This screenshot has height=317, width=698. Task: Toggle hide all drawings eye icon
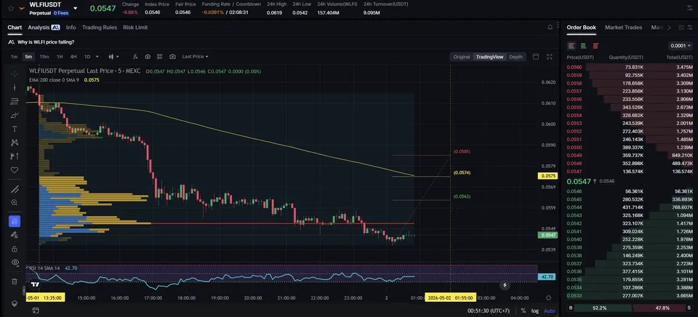click(x=15, y=262)
